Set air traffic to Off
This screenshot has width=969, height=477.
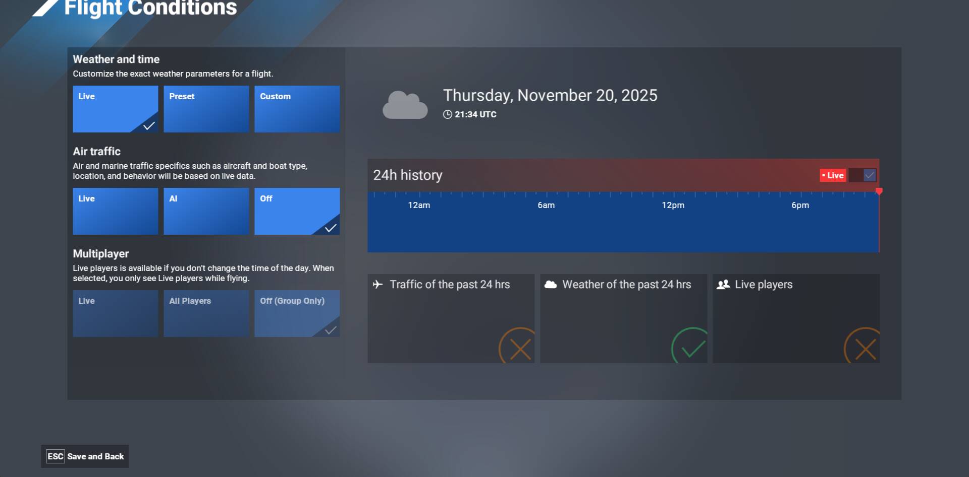(297, 211)
